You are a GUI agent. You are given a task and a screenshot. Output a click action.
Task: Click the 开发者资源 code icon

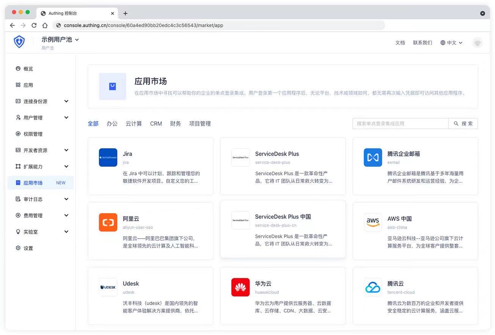click(x=18, y=150)
